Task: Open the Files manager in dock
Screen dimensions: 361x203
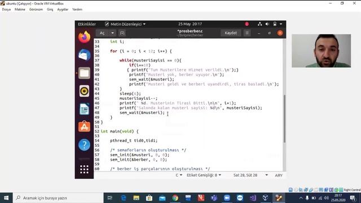Action: click(84, 73)
